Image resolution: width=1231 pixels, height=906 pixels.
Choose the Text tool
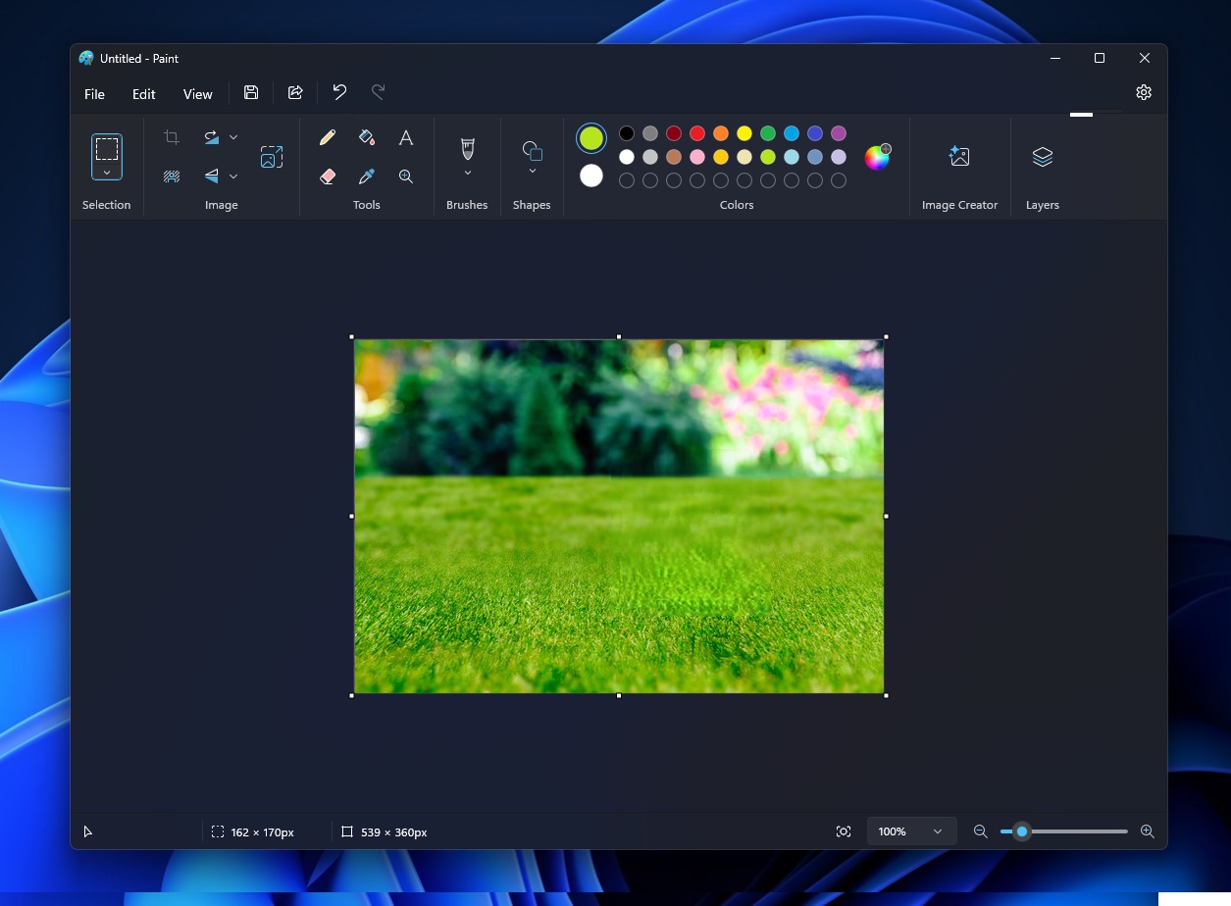click(405, 138)
